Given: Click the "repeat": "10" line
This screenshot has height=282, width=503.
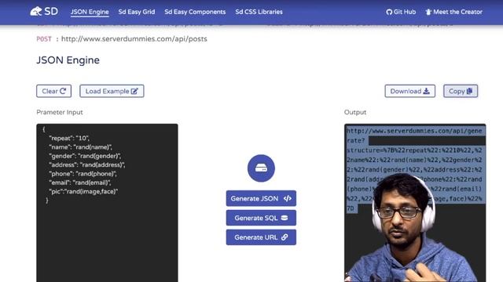Looking at the screenshot, I should click(x=69, y=138).
